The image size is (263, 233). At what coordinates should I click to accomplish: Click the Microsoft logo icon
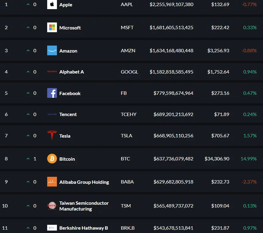52,27
